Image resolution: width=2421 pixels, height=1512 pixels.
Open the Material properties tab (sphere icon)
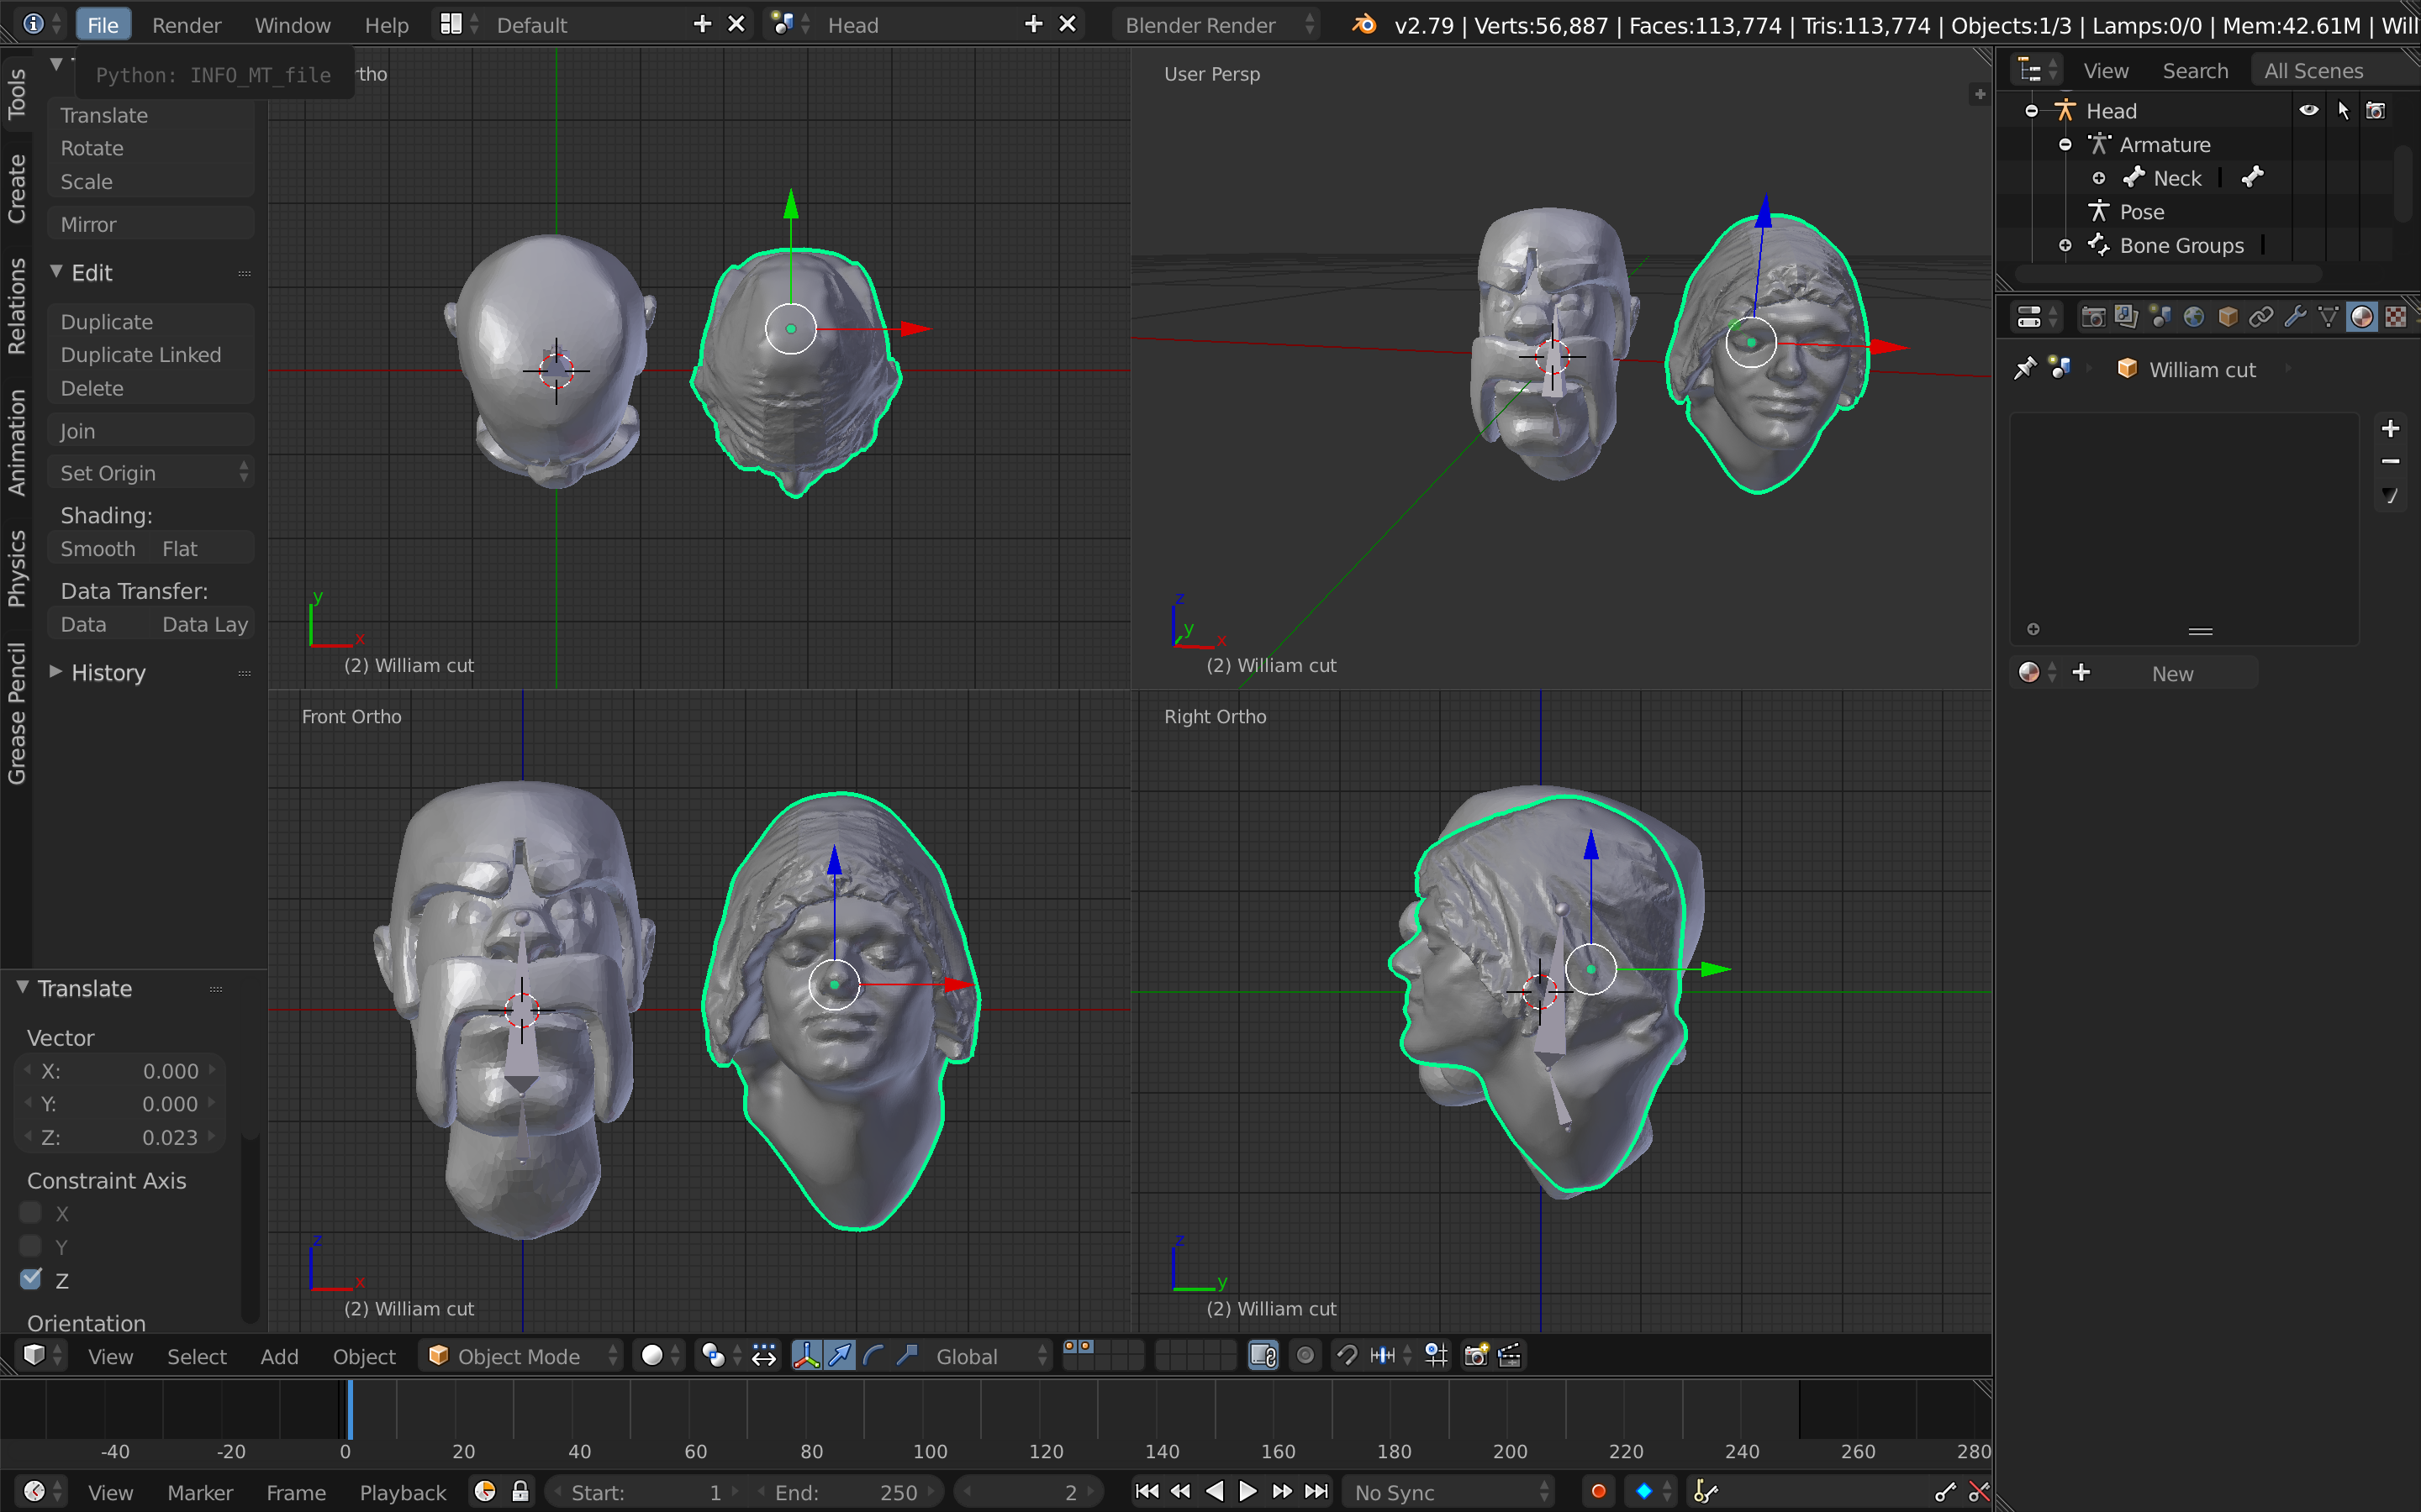[2362, 317]
